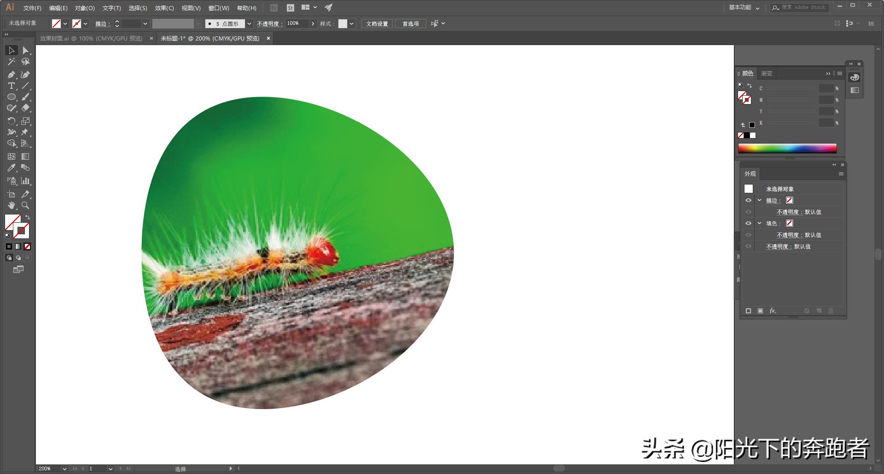
Task: Click the 文档设置 button
Action: click(x=377, y=23)
